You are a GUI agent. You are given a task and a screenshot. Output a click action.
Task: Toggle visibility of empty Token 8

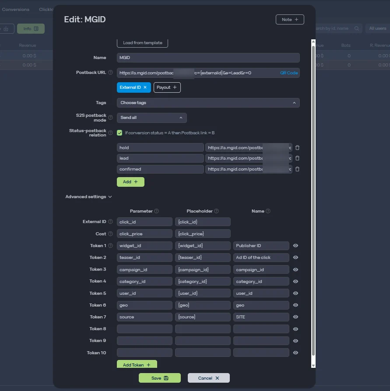[x=295, y=329]
